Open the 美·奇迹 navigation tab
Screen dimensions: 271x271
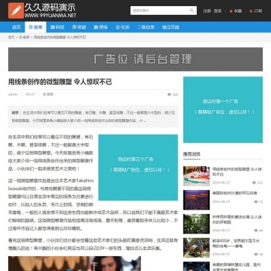coord(79,27)
